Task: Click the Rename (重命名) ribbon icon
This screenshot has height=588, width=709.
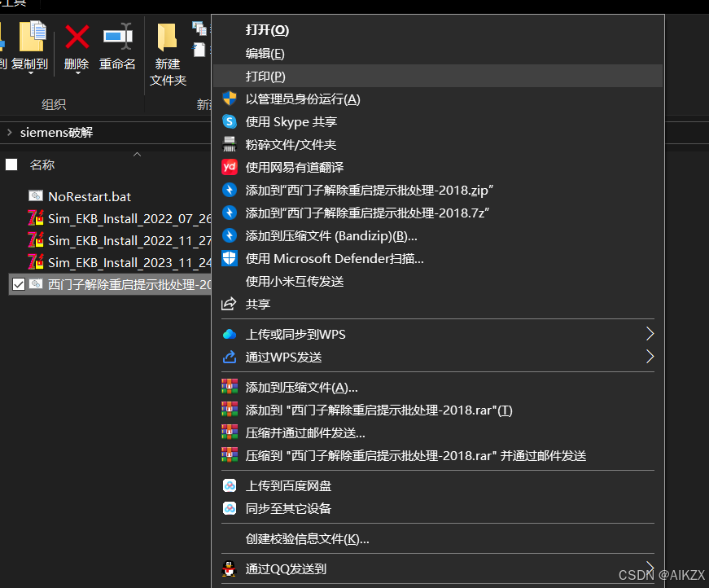Action: click(x=117, y=36)
